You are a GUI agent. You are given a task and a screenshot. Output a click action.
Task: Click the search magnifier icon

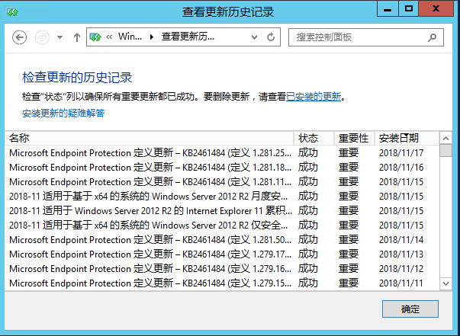432,37
